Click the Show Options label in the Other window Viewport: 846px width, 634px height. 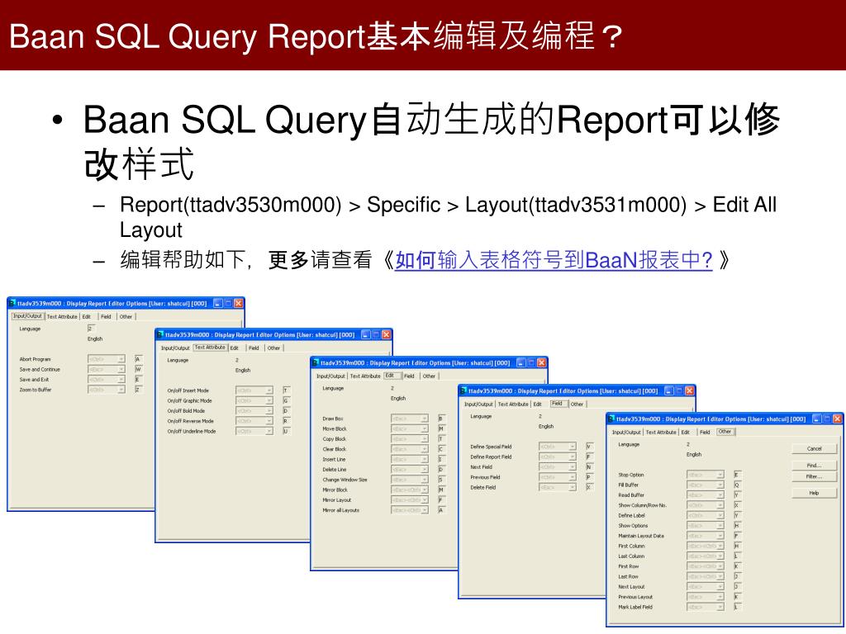[633, 526]
